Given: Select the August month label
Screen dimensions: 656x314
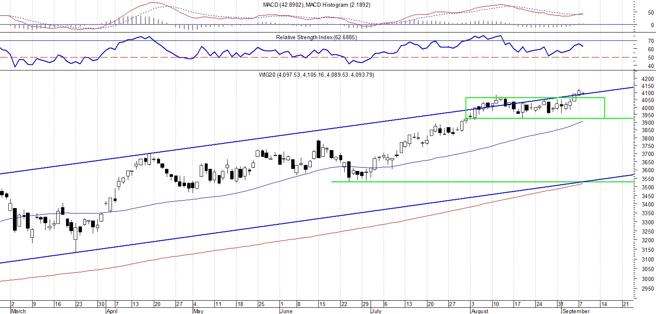Looking at the screenshot, I should (479, 311).
